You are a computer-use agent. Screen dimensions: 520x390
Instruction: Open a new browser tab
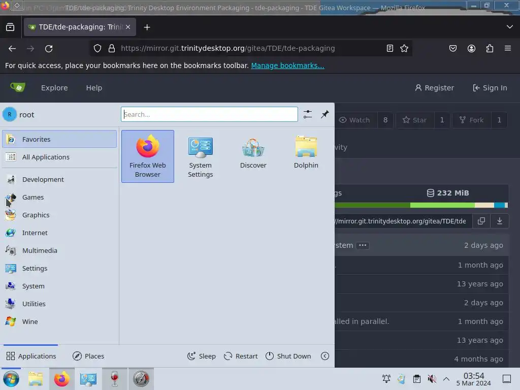pyautogui.click(x=147, y=27)
